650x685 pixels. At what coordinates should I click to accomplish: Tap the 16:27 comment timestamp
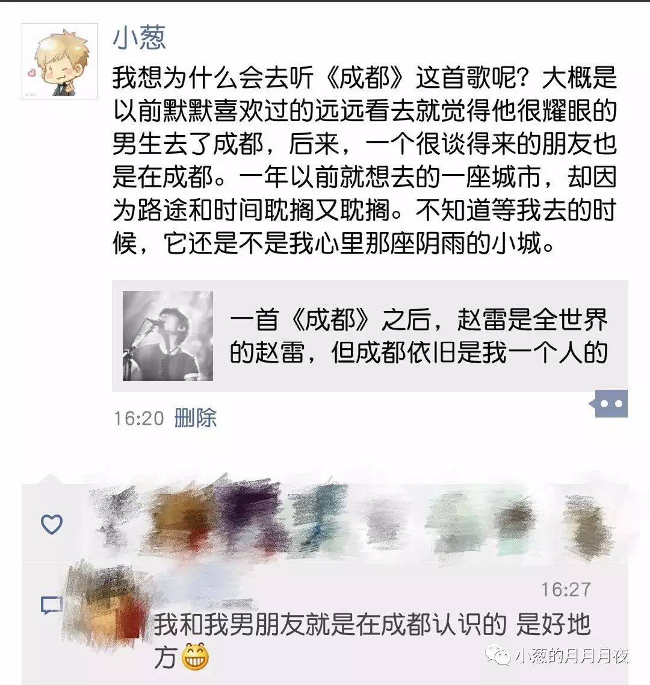coord(566,590)
